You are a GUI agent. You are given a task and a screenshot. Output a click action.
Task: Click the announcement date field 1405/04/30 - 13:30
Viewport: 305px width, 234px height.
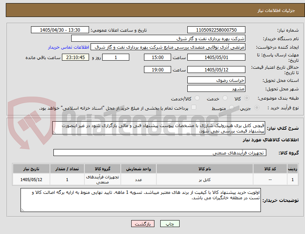[x=60, y=30]
